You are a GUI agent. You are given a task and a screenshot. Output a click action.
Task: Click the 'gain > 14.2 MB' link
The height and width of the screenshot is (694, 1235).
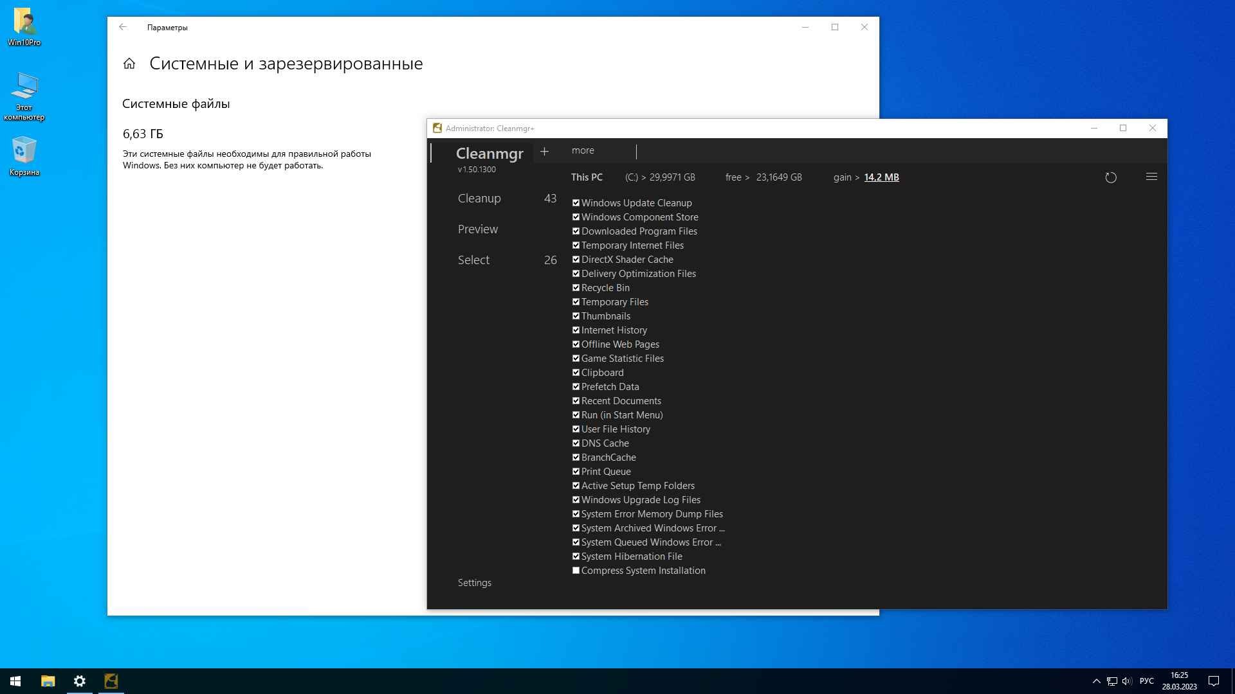pos(881,177)
